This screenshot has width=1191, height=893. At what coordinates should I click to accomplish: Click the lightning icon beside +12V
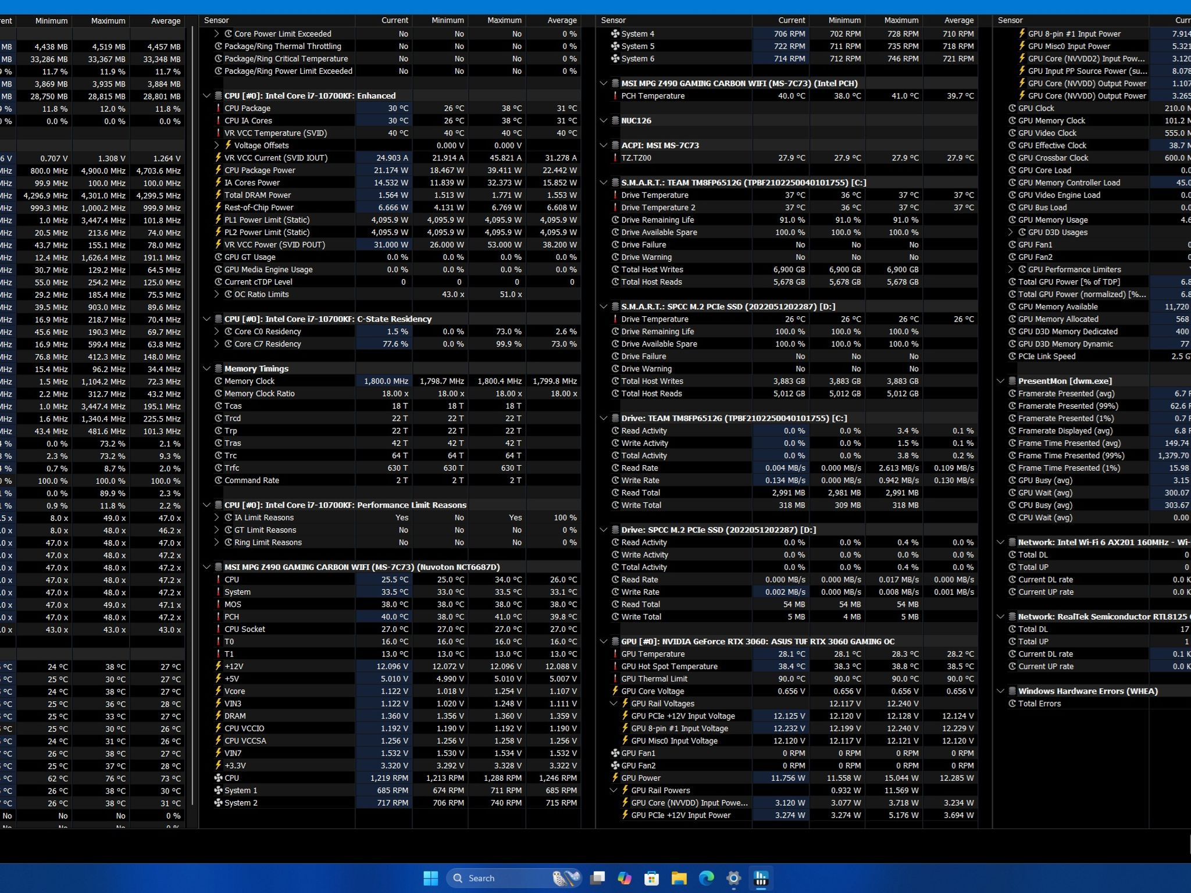click(x=219, y=666)
